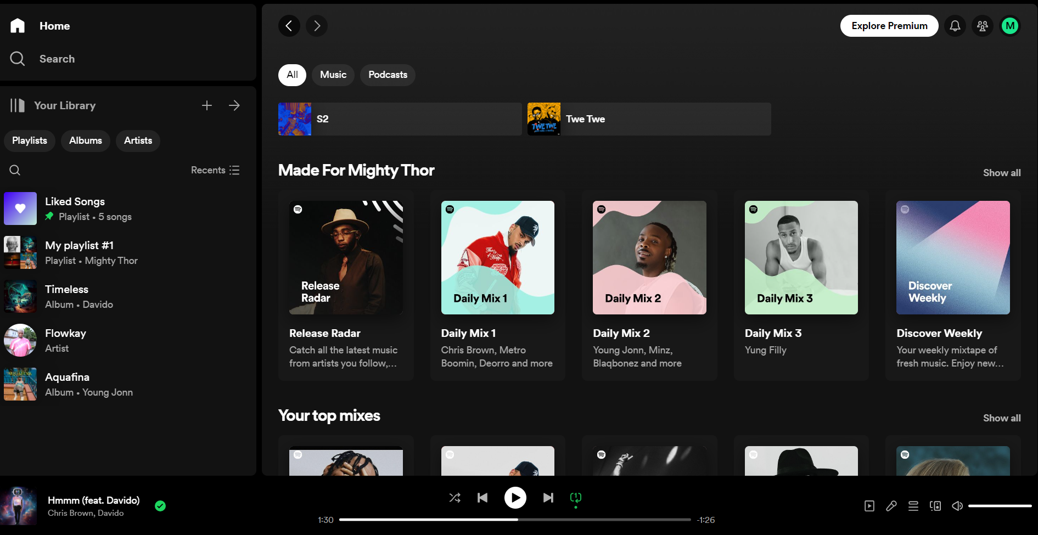1038x535 pixels.
Task: Skip to the next track
Action: (x=548, y=498)
